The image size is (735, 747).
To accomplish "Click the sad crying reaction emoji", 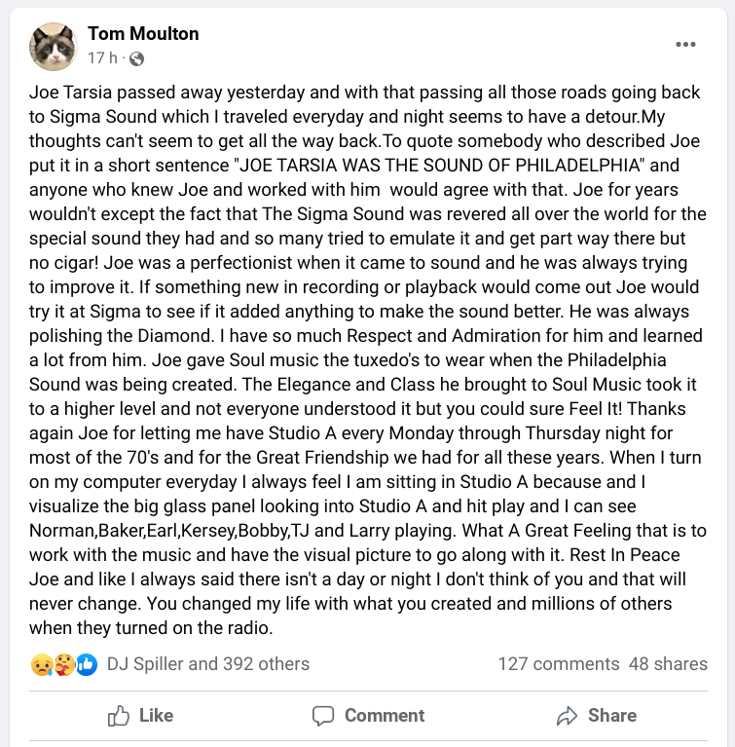I will click(42, 664).
